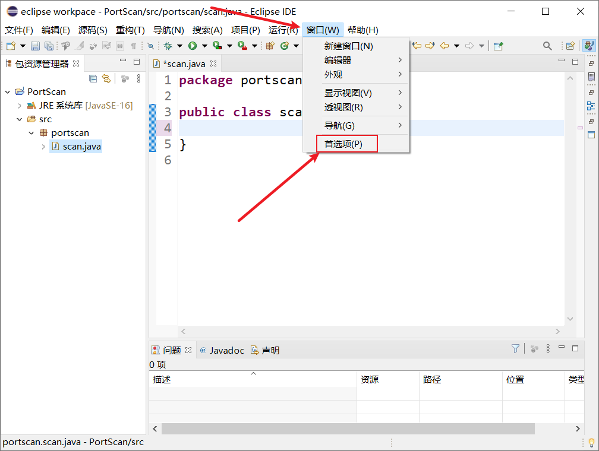Collapse the src folder node
This screenshot has width=599, height=451.
pos(20,119)
